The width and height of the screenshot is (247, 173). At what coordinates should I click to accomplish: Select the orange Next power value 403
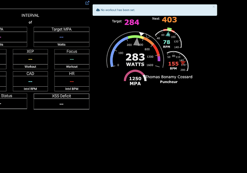point(169,20)
